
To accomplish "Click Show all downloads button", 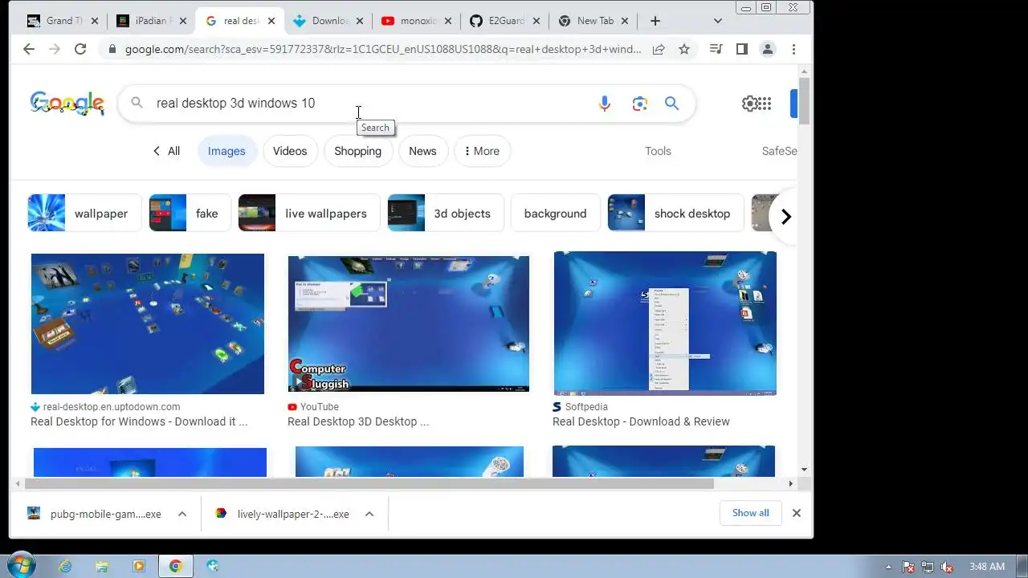I will (750, 513).
